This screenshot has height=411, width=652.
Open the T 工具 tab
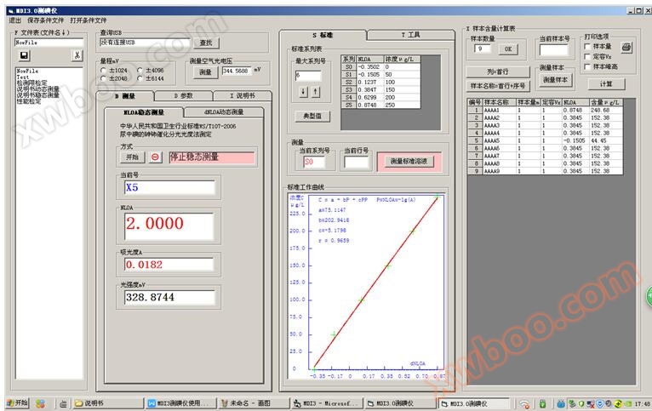point(410,35)
